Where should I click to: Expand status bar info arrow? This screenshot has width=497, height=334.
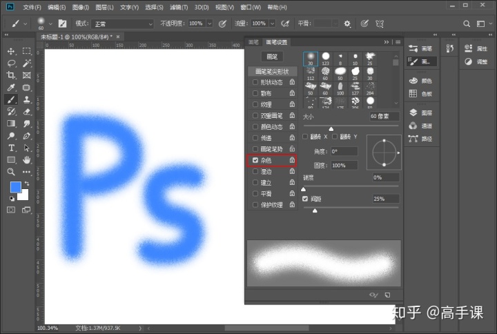(x=140, y=328)
